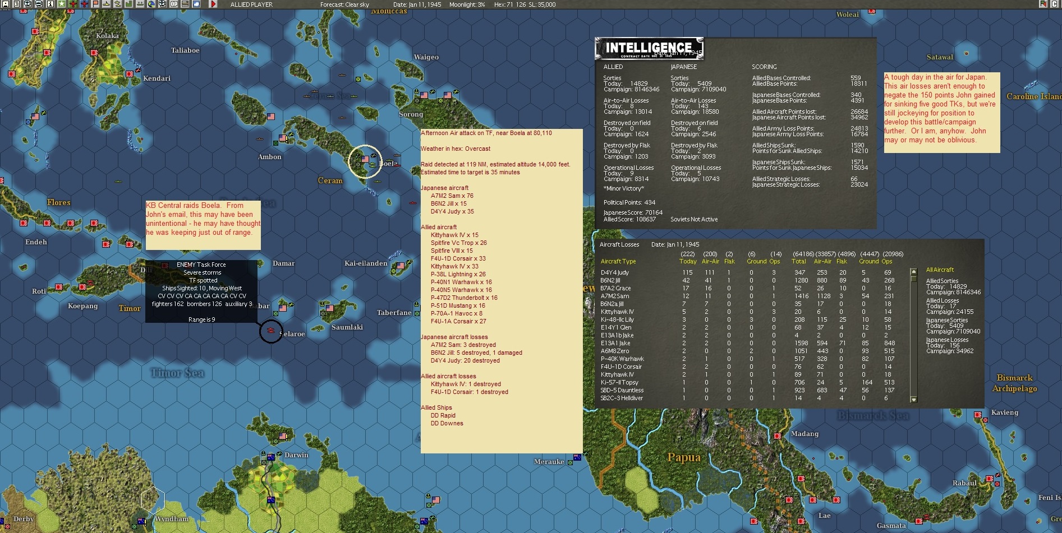The height and width of the screenshot is (533, 1062).
Task: Click the 'Koepang' map label
Action: click(x=83, y=306)
